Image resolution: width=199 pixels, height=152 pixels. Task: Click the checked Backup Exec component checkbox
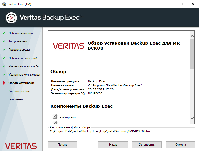click(x=55, y=116)
